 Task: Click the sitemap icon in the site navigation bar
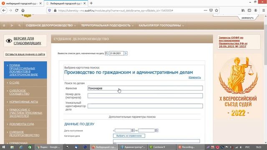click(12, 25)
